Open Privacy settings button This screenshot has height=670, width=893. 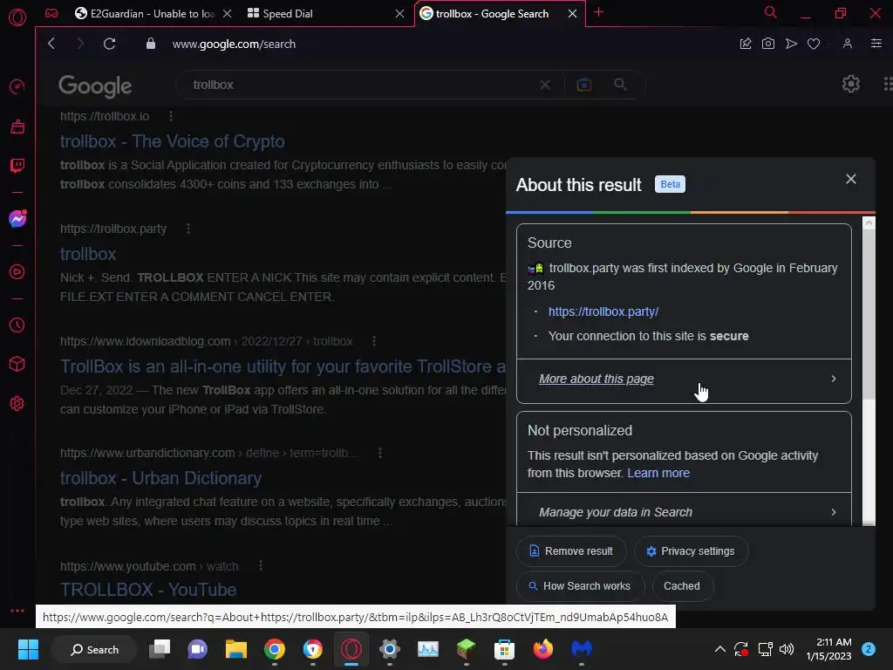[x=691, y=551]
